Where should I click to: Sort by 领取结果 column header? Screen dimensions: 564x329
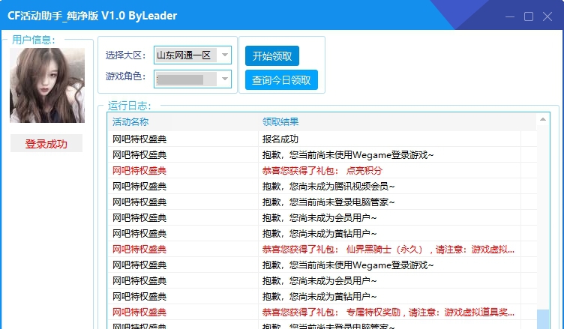[x=389, y=121]
